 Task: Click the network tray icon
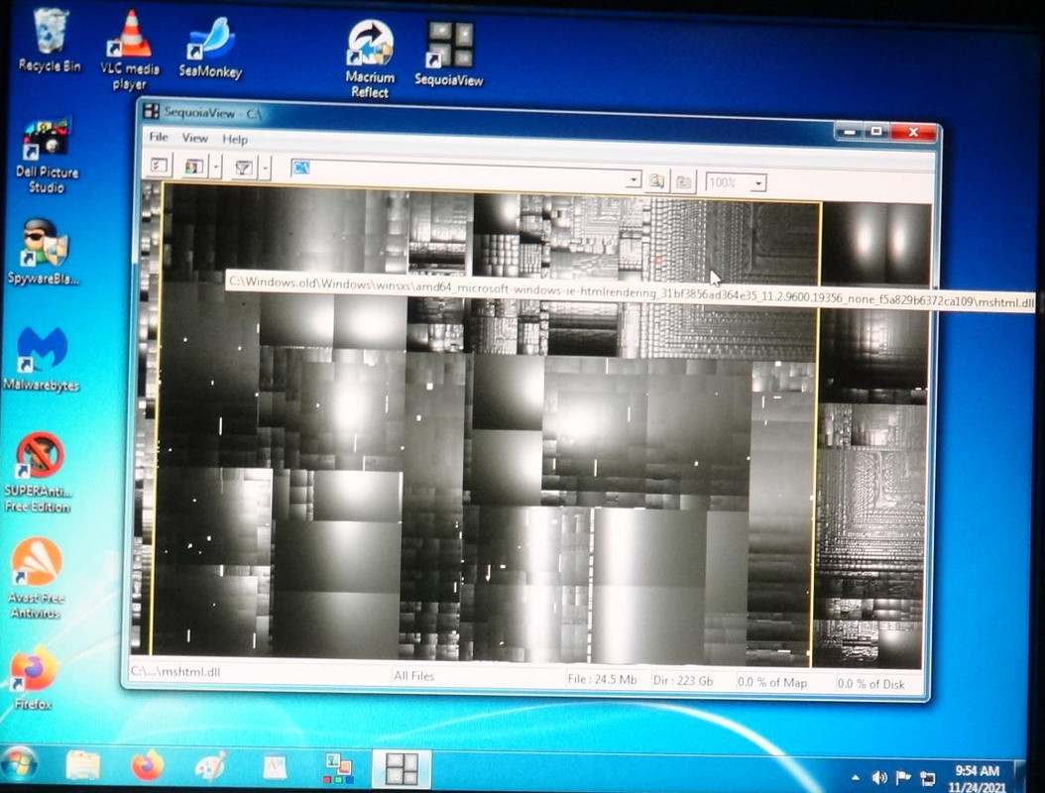(x=927, y=778)
